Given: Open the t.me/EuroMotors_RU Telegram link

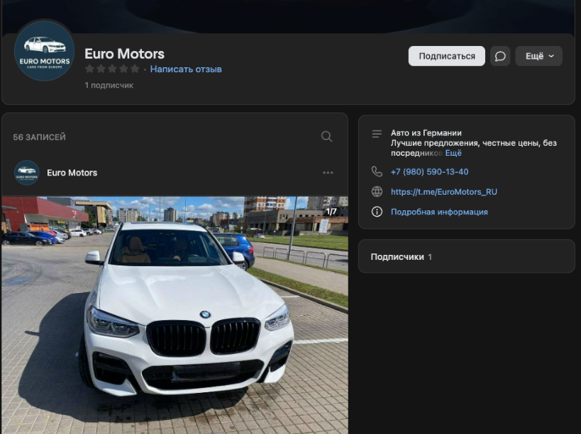Looking at the screenshot, I should pyautogui.click(x=444, y=191).
